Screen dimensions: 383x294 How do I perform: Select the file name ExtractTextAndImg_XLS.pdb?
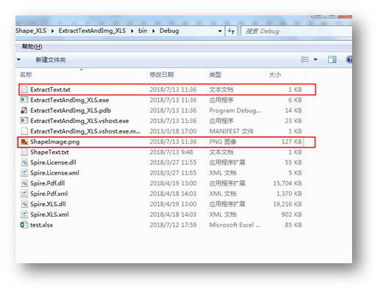pos(71,111)
